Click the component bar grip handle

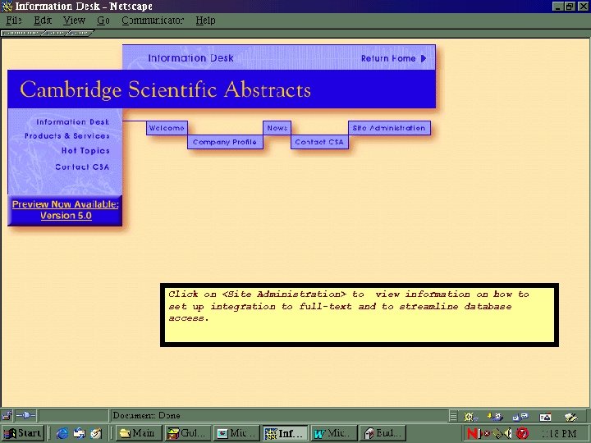click(453, 416)
